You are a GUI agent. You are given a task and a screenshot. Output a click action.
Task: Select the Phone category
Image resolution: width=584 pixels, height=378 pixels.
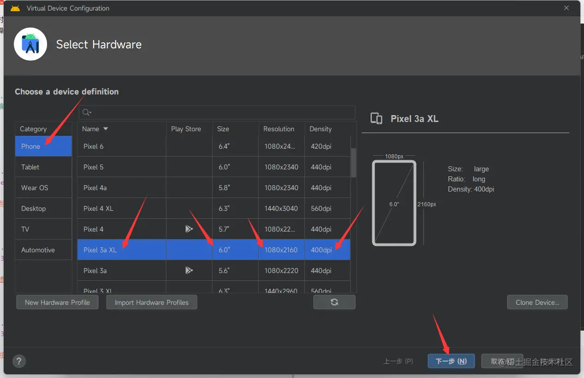(43, 146)
